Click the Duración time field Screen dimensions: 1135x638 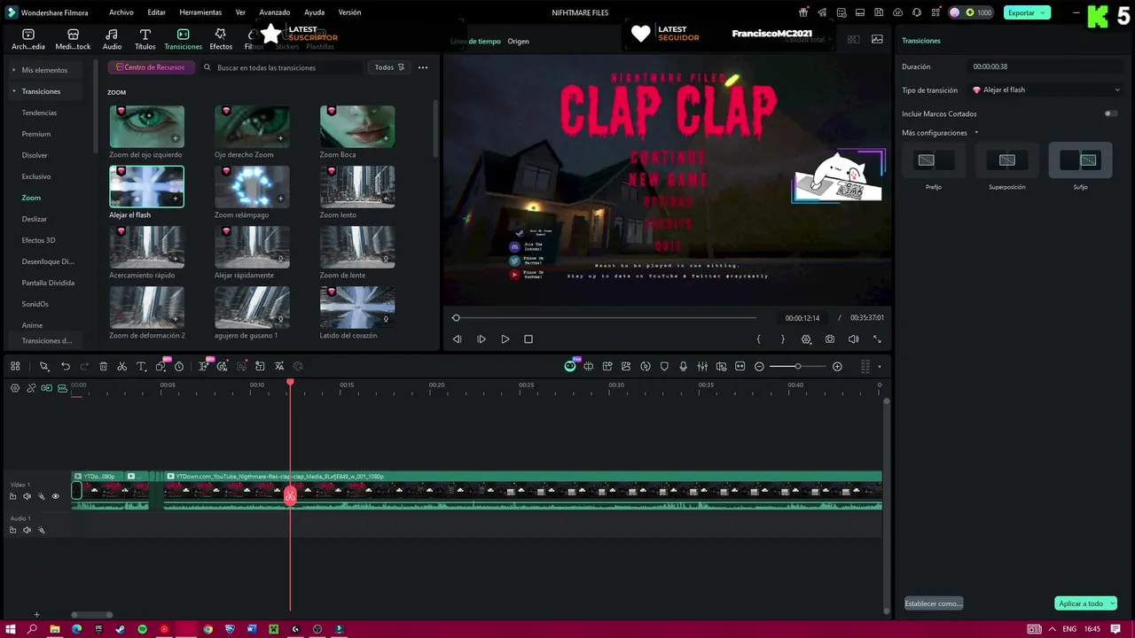click(x=1046, y=66)
